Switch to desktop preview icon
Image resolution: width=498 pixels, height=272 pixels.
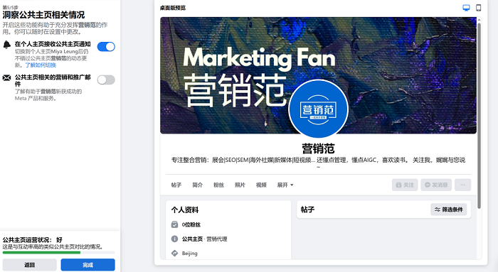point(466,8)
